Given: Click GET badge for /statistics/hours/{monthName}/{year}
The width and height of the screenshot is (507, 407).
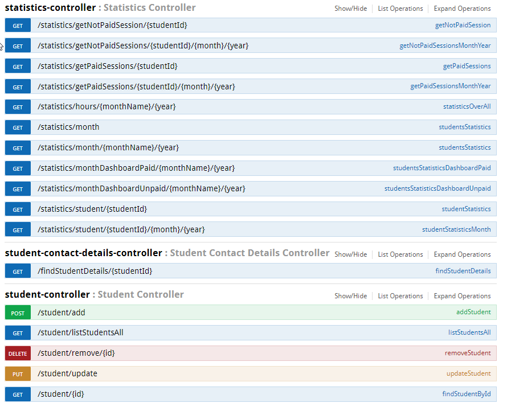Looking at the screenshot, I should [x=18, y=107].
